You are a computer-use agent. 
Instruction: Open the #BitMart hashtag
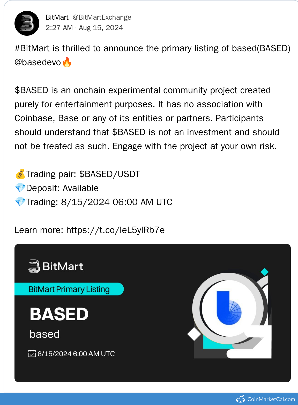[32, 48]
